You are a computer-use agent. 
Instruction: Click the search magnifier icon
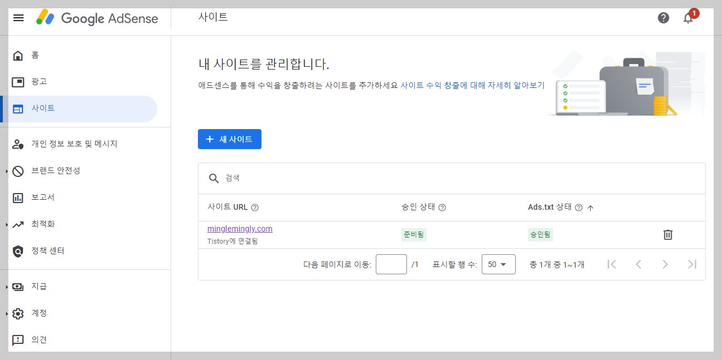(x=214, y=178)
